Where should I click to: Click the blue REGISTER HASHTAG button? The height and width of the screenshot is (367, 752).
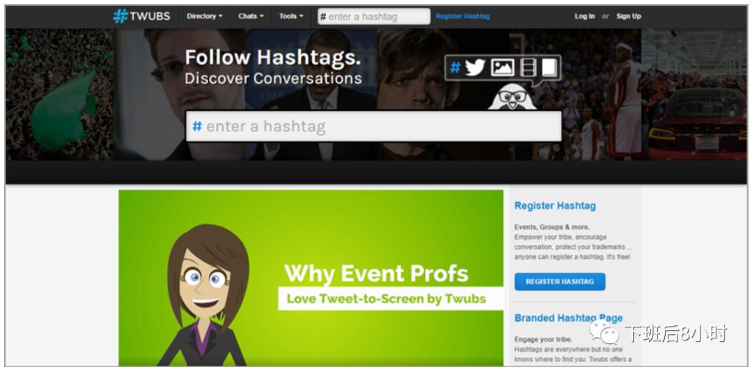[x=560, y=281]
